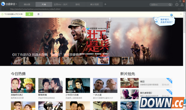Viewport: 186px width, 110px height.
Task: Click the 港囧 title text
Action: [x=142, y=82]
